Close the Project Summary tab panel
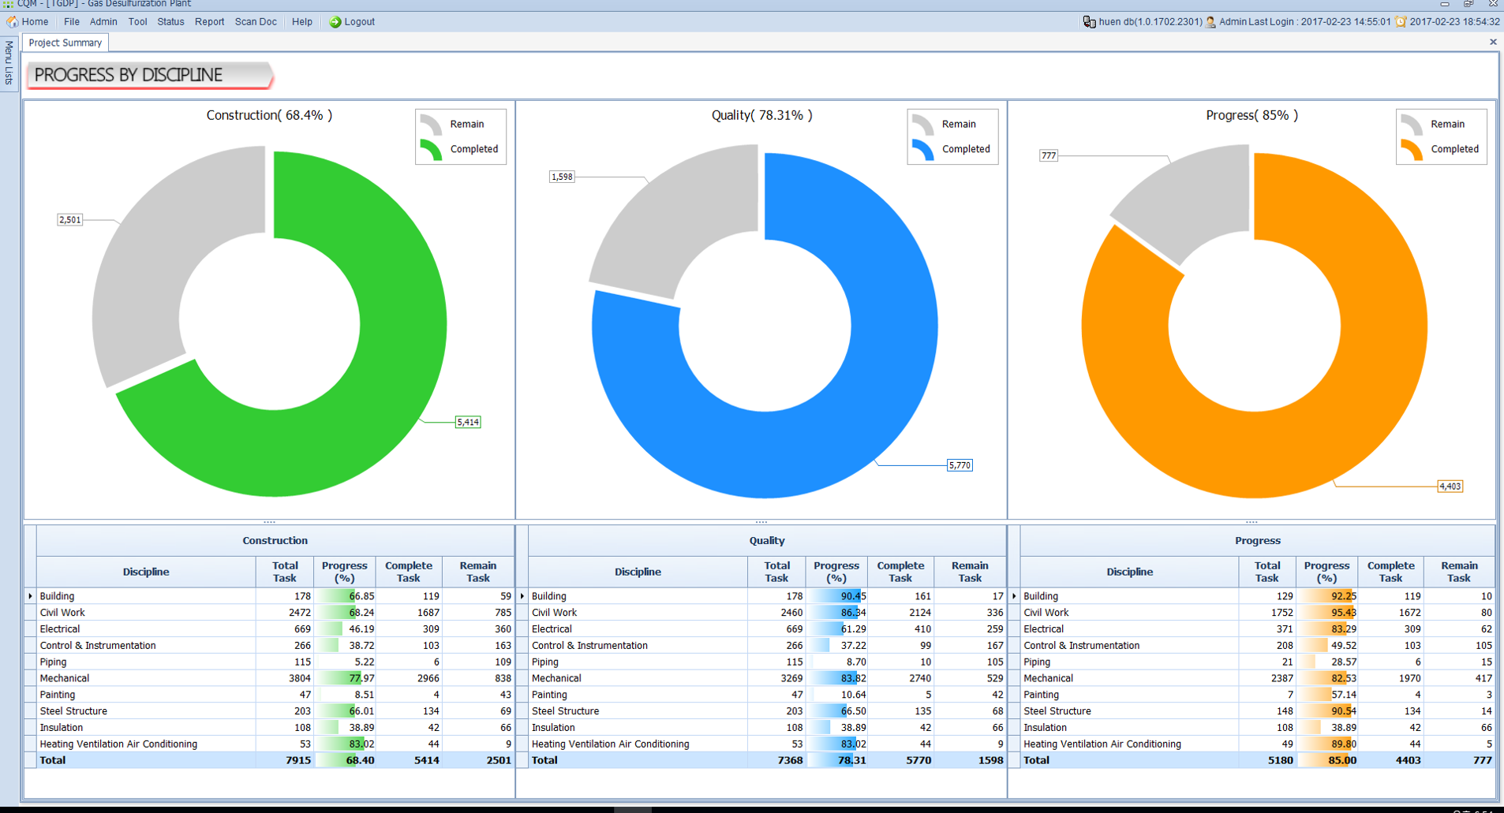Screen dimensions: 1504x813 1493,43
